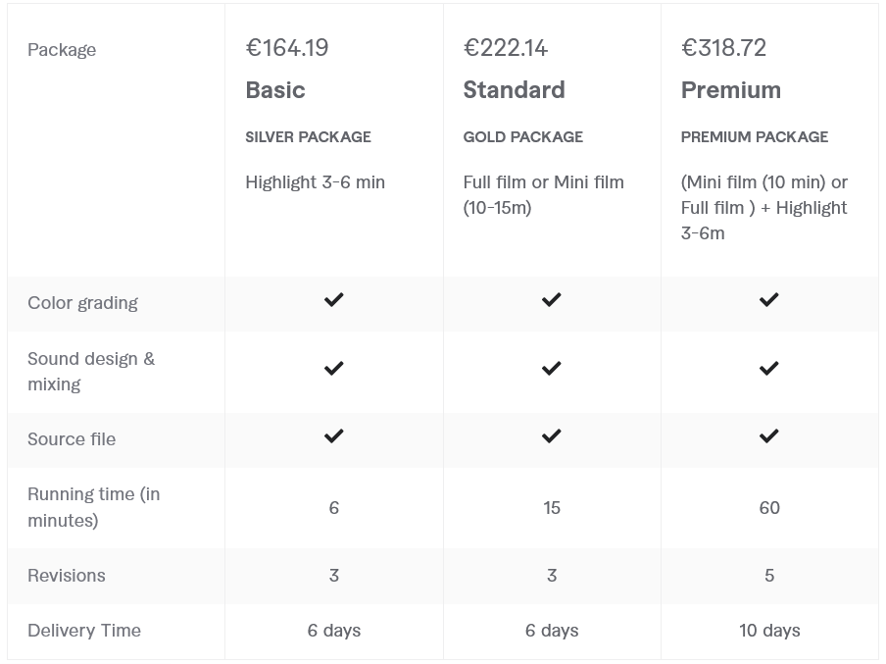Select the Standard package heading

(514, 90)
